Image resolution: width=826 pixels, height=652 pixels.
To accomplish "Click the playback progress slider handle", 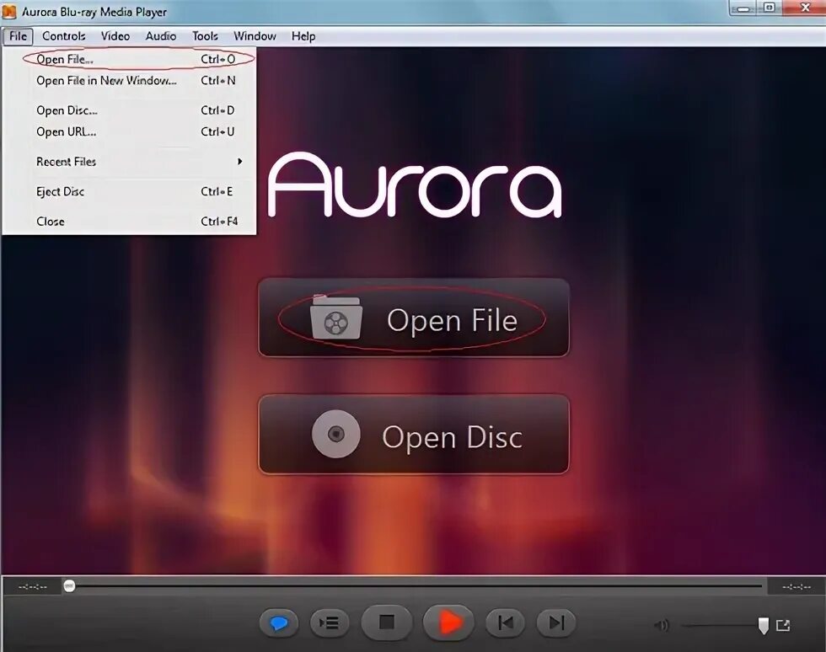I will pos(69,585).
